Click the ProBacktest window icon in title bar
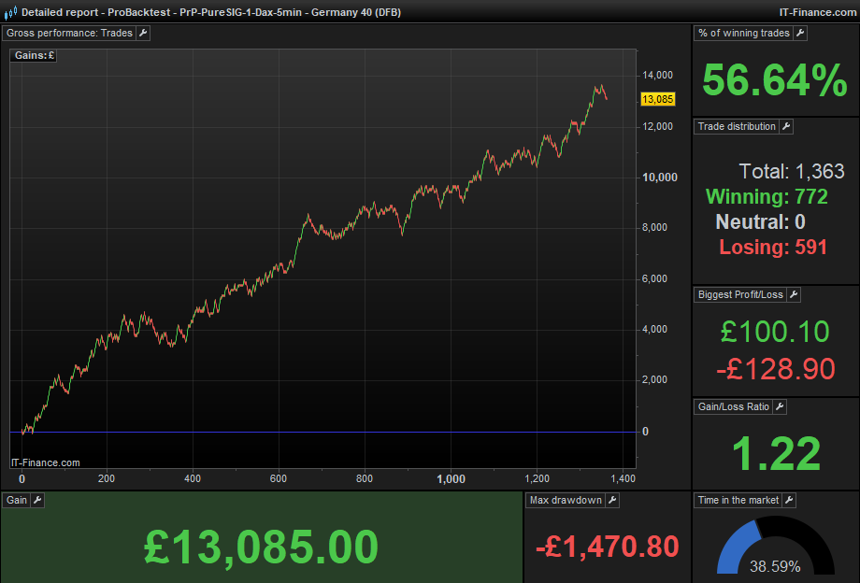 pos(10,11)
